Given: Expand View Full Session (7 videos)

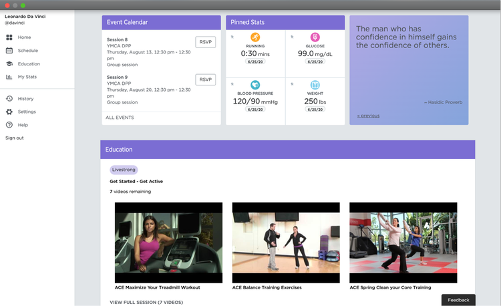Looking at the screenshot, I should coord(145,303).
